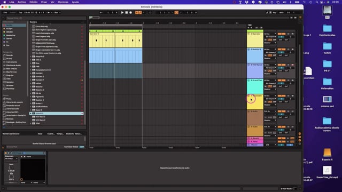Arm the 5 VCV Rack 2 track
This screenshot has height=192, width=342.
pos(292,65)
